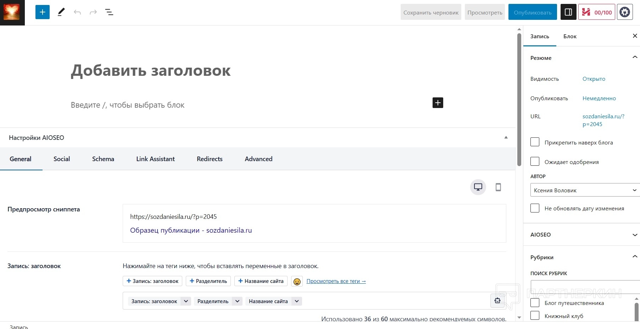Go to the Schema tab
The image size is (640, 329).
(x=103, y=159)
